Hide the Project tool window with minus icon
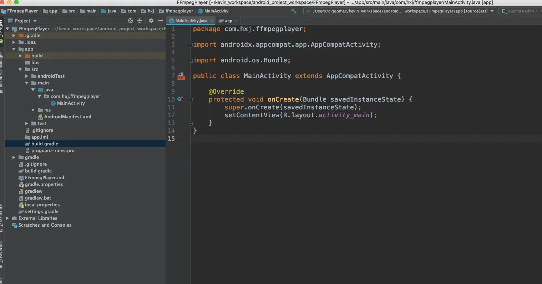 161,21
